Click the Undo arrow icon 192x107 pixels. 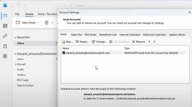(x=18, y=5)
